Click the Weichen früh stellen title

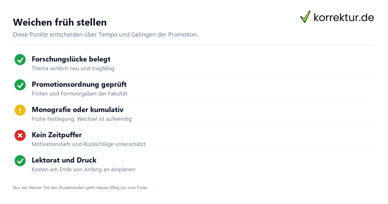[60, 22]
